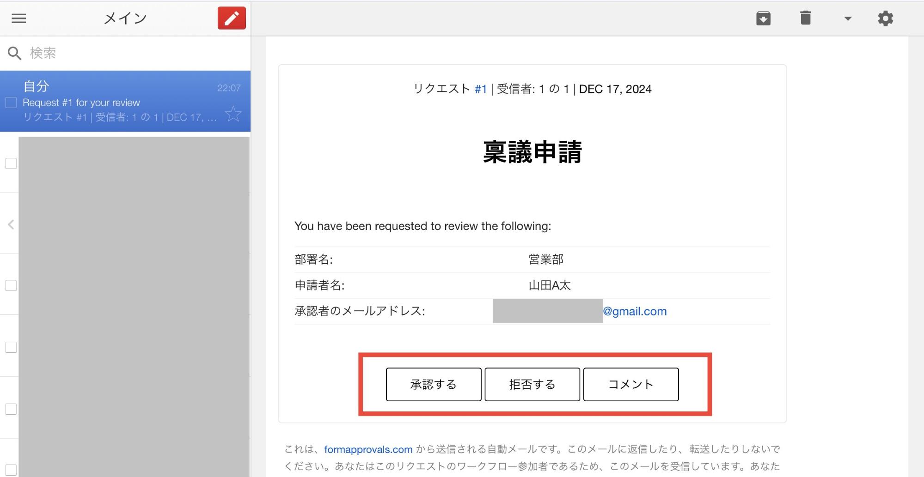Click the 自分 sender name

point(36,86)
